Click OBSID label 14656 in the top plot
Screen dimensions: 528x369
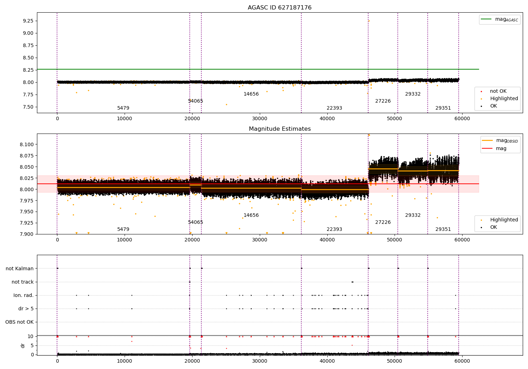pyautogui.click(x=251, y=94)
